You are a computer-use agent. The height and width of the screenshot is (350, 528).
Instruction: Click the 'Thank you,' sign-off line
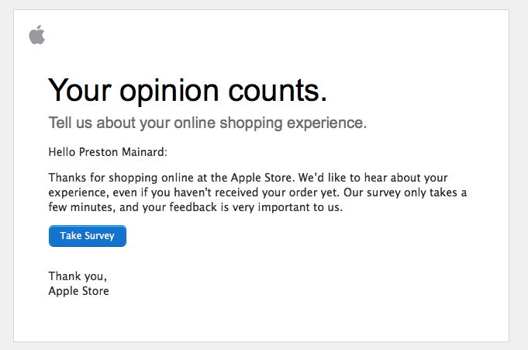[x=78, y=276]
